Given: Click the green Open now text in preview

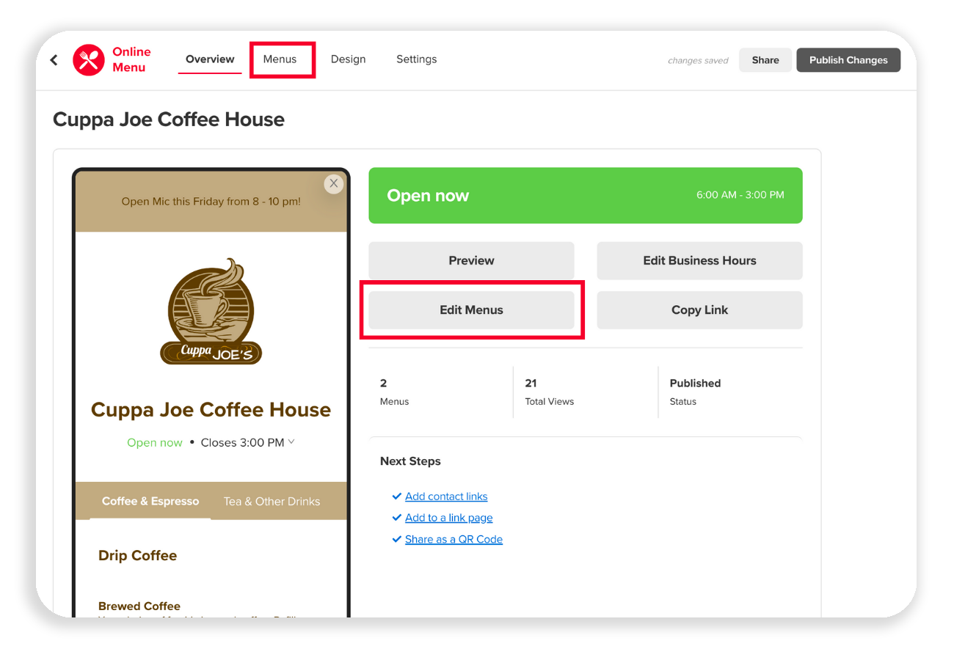Looking at the screenshot, I should (x=155, y=442).
